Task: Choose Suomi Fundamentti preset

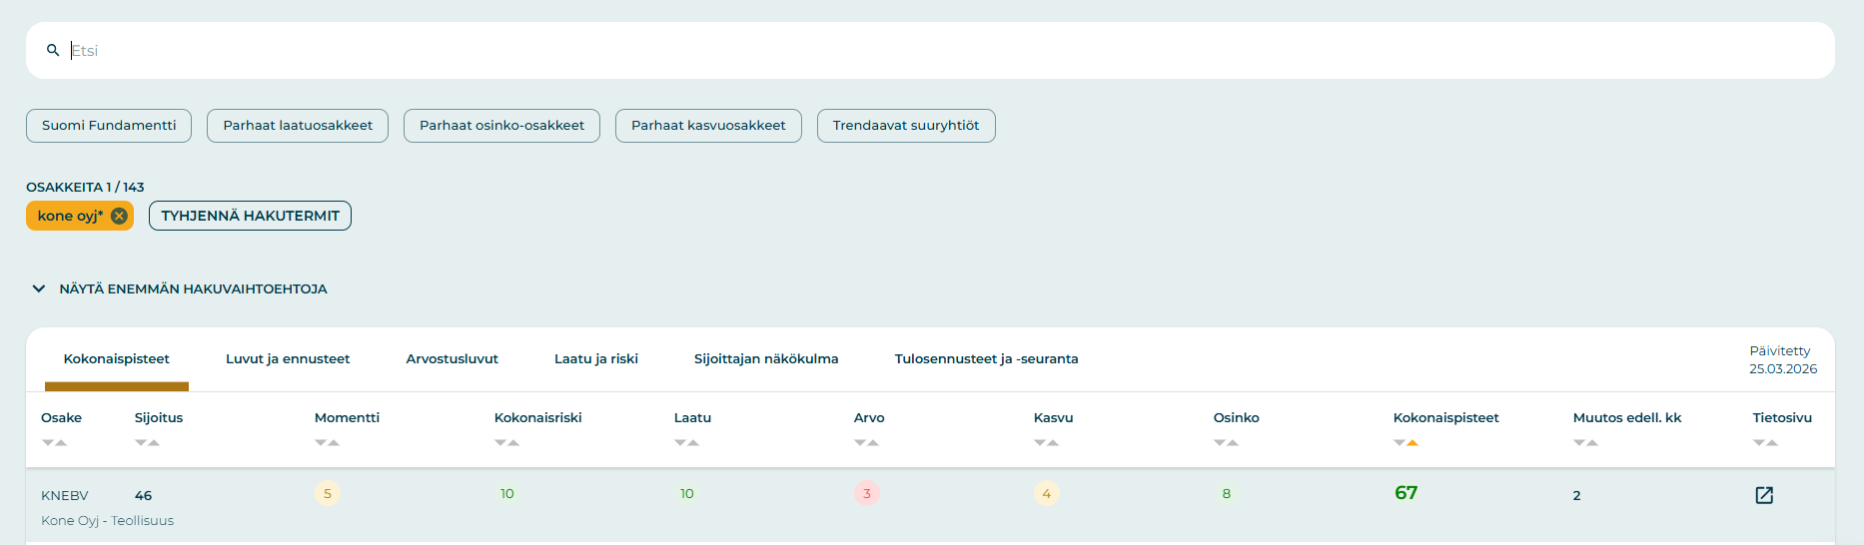Action: tap(109, 126)
